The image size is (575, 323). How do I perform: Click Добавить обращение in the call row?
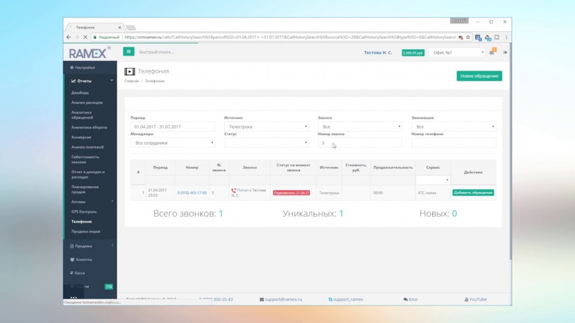point(473,193)
